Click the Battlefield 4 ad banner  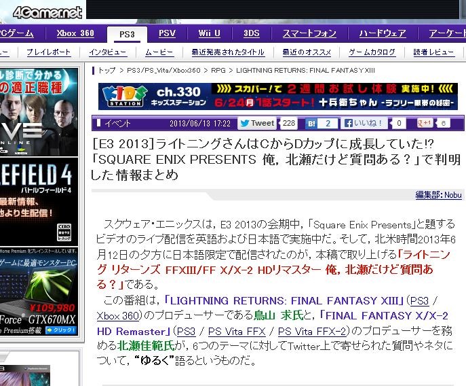[39, 201]
